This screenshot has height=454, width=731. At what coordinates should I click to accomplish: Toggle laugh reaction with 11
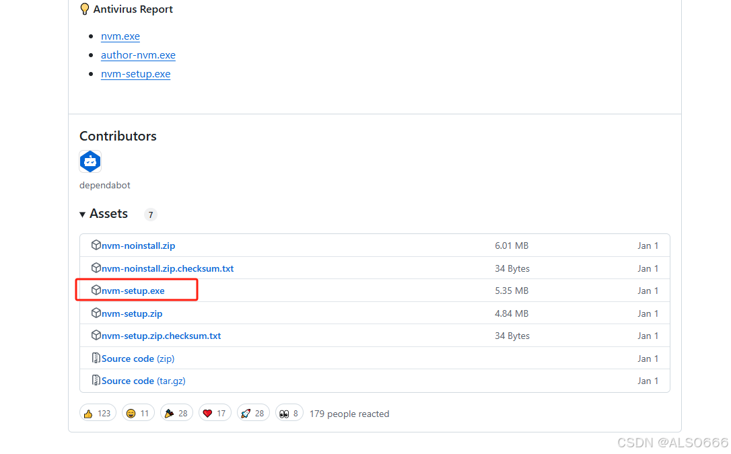138,414
